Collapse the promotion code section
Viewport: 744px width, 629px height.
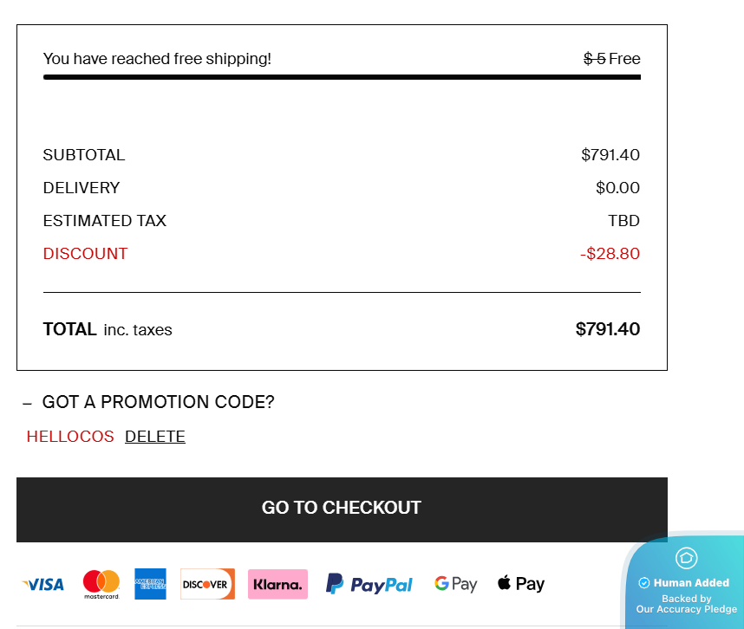coord(27,403)
